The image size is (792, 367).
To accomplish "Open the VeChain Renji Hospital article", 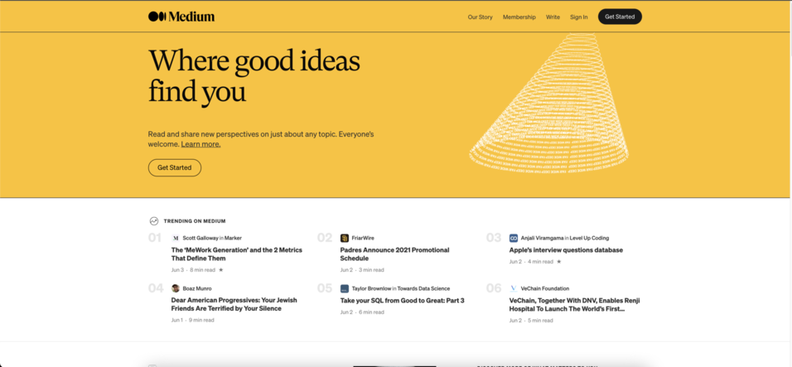I will coord(574,304).
